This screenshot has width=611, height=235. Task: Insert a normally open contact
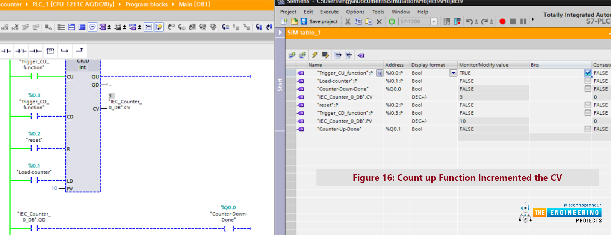tap(6, 51)
